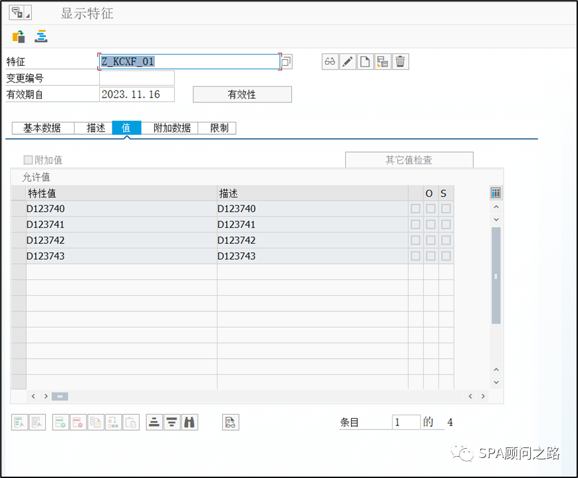The height and width of the screenshot is (478, 578).
Task: Click the trash delete icon
Action: click(x=400, y=62)
